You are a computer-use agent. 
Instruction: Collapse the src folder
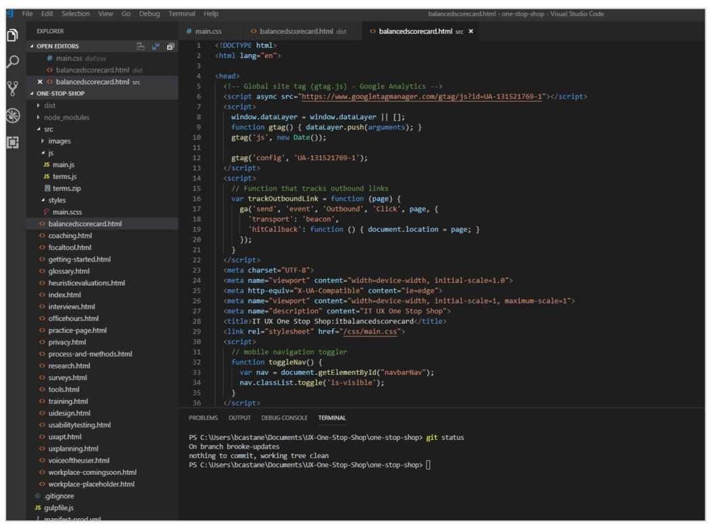[38, 129]
